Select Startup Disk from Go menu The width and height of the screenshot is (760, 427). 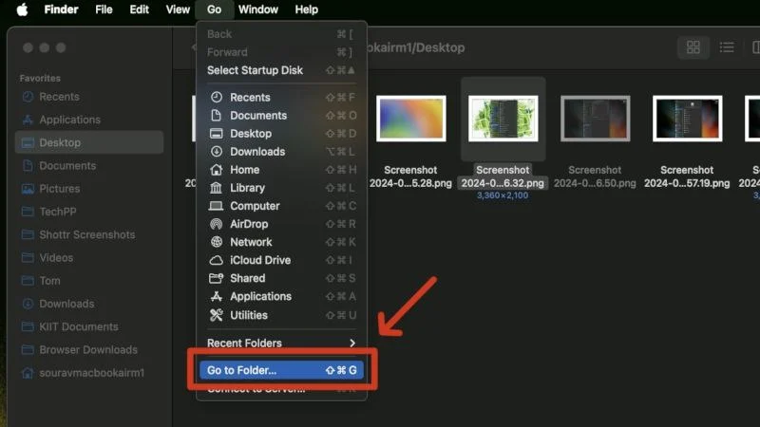tap(256, 70)
